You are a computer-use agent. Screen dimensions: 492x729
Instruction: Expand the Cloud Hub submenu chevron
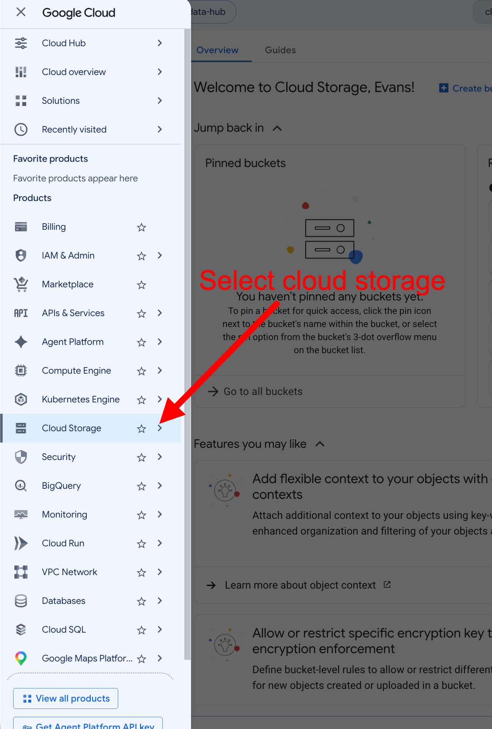(160, 43)
